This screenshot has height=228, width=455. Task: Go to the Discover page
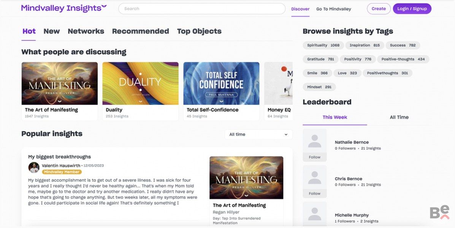pyautogui.click(x=300, y=9)
